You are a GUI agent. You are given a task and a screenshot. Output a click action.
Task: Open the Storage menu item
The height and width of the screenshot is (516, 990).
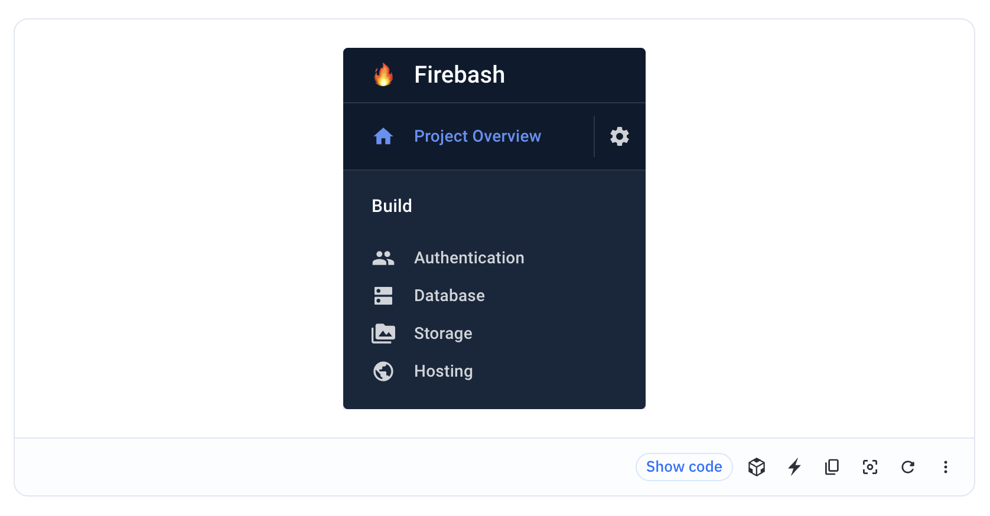pos(494,334)
